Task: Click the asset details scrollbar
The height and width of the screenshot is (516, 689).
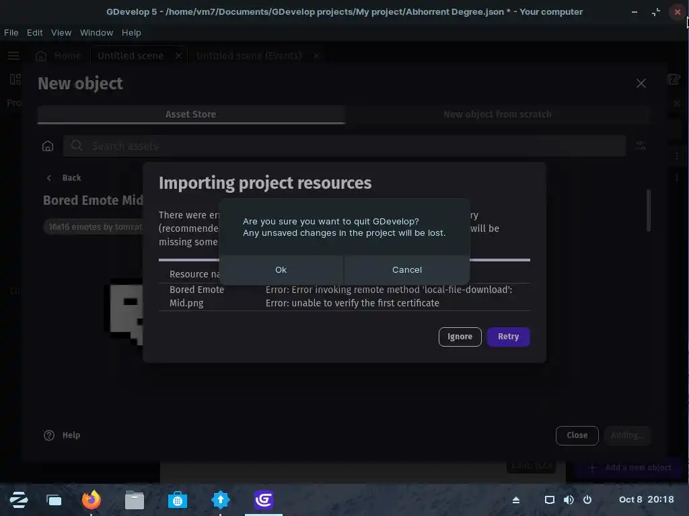Action: tap(649, 210)
